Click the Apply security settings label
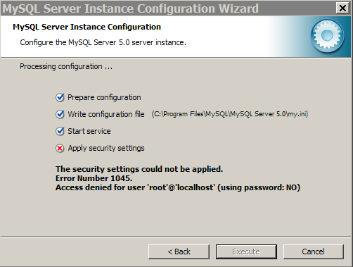Viewport: 353px width, 267px height. (106, 148)
